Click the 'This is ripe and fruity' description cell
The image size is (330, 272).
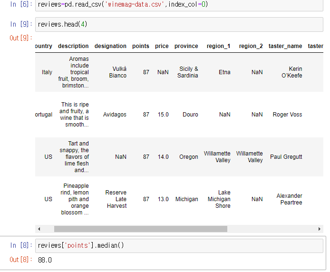(x=74, y=115)
